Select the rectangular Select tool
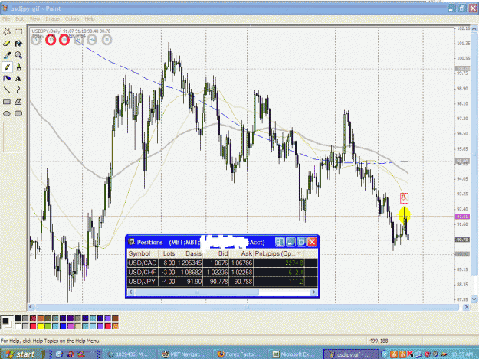 coord(18,31)
